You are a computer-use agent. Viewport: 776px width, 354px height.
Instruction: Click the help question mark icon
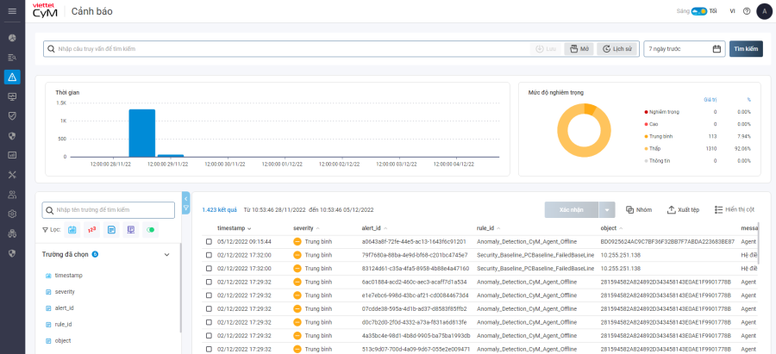[x=747, y=11]
